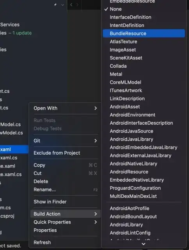Select AndroidJavaLibrary option
189x250 pixels.
tap(144, 139)
